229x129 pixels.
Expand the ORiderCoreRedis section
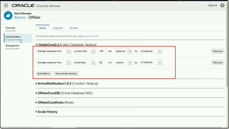[36, 103]
